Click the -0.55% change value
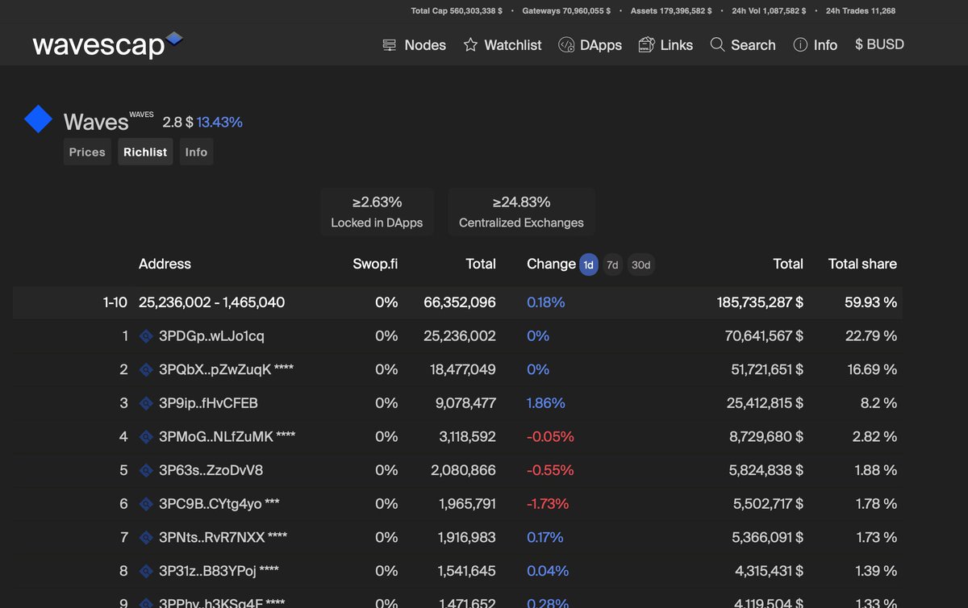This screenshot has width=968, height=608. point(550,470)
